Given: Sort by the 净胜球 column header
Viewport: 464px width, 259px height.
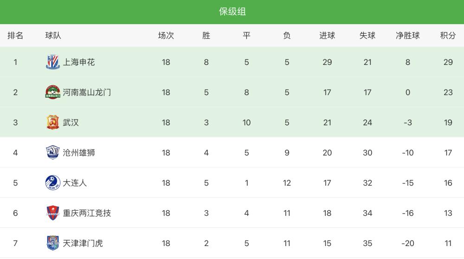Looking at the screenshot, I should 407,35.
